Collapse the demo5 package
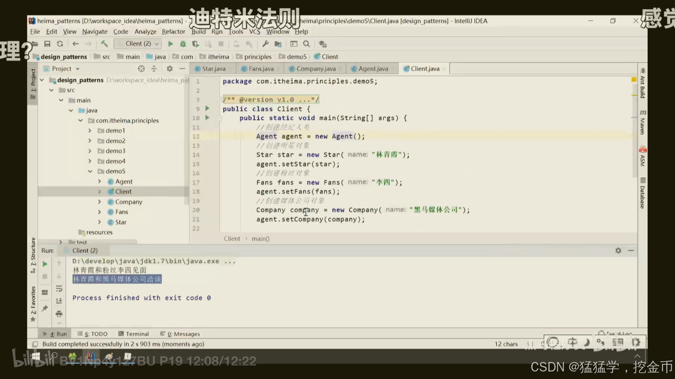This screenshot has height=379, width=675. click(90, 171)
